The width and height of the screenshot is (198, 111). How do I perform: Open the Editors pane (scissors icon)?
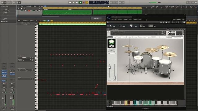(20, 2)
